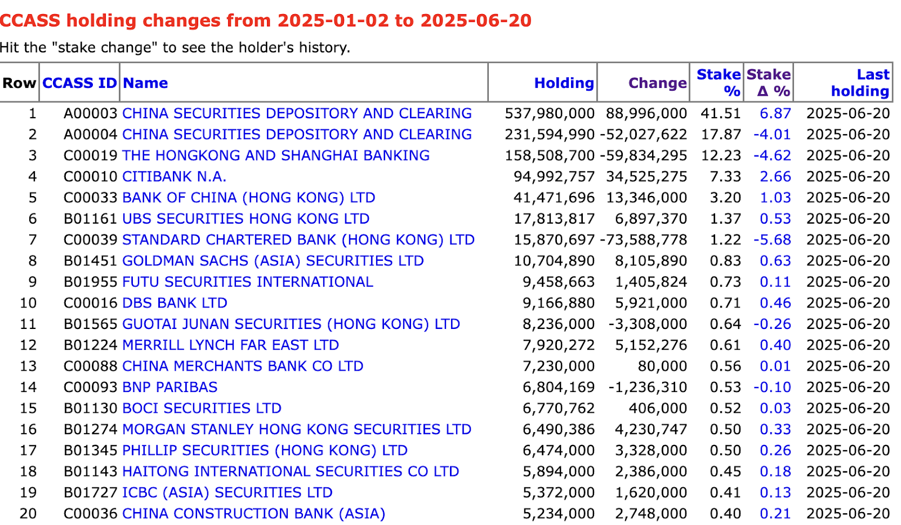Open Citibank N.A. holder link
The height and width of the screenshot is (525, 901).
174,176
